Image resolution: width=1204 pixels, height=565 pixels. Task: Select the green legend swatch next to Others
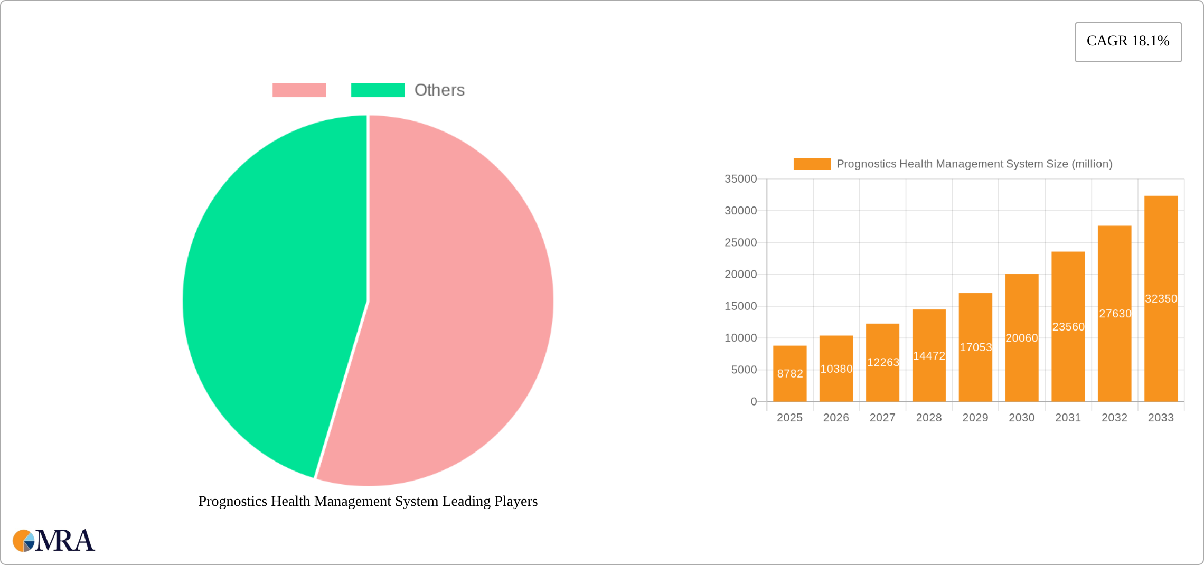coord(378,90)
